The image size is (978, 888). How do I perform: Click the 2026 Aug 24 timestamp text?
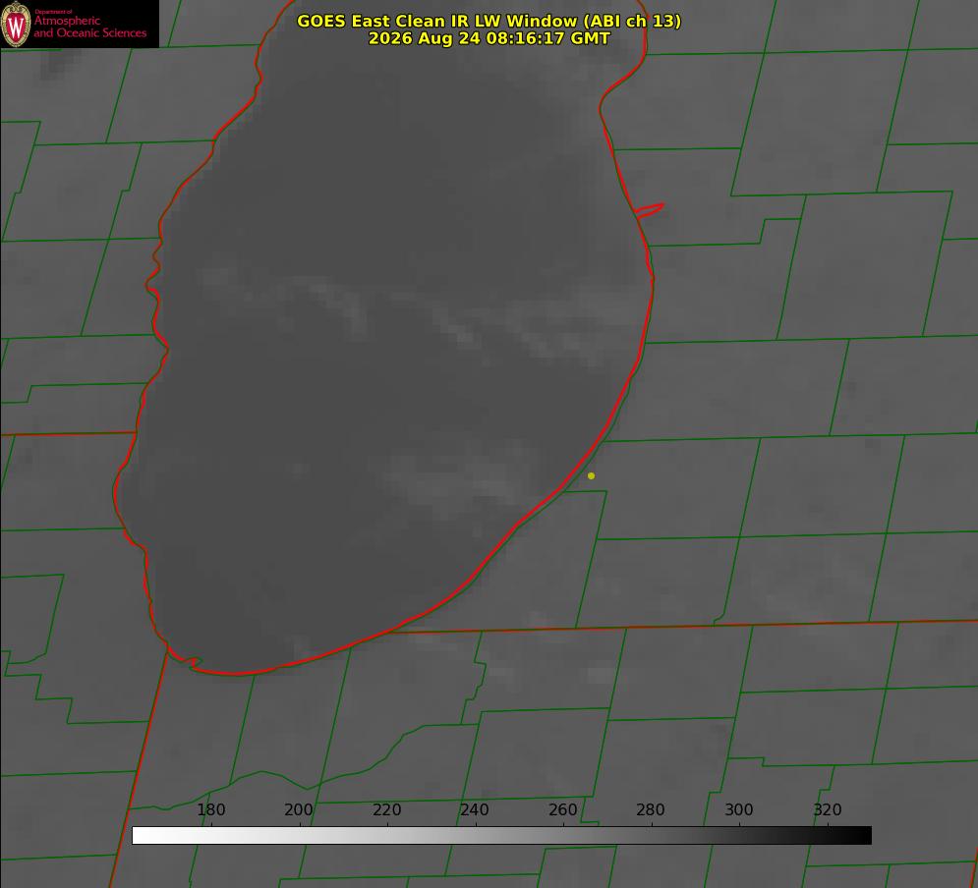tap(489, 38)
